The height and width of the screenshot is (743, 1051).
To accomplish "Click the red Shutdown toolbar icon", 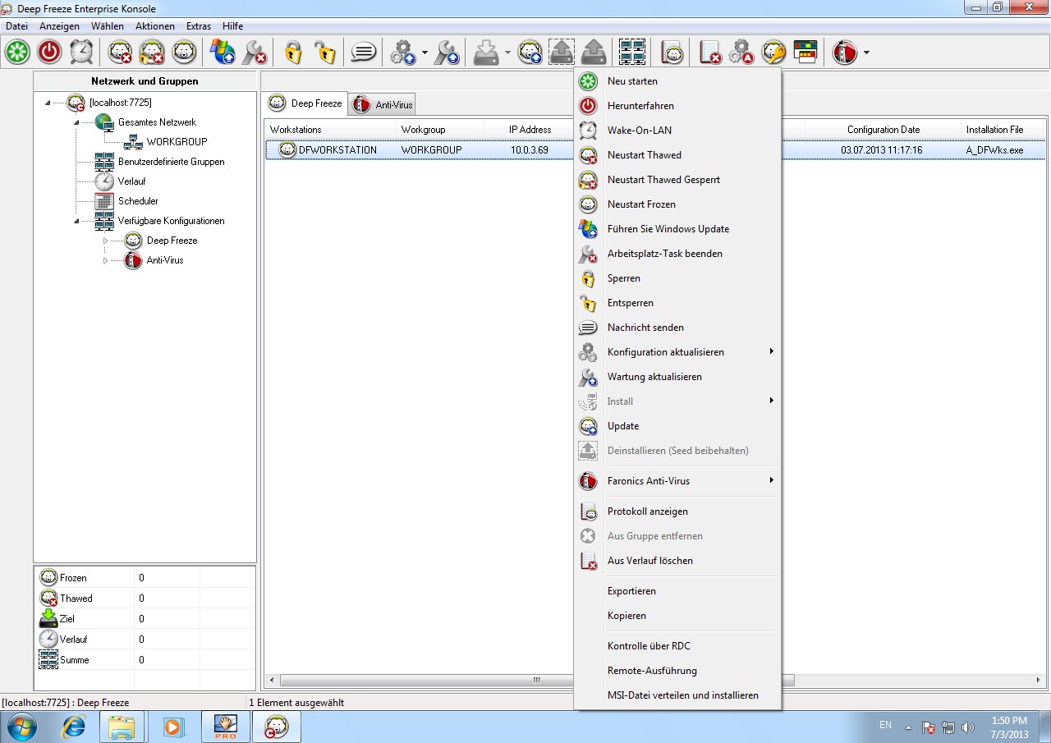I will coord(49,52).
